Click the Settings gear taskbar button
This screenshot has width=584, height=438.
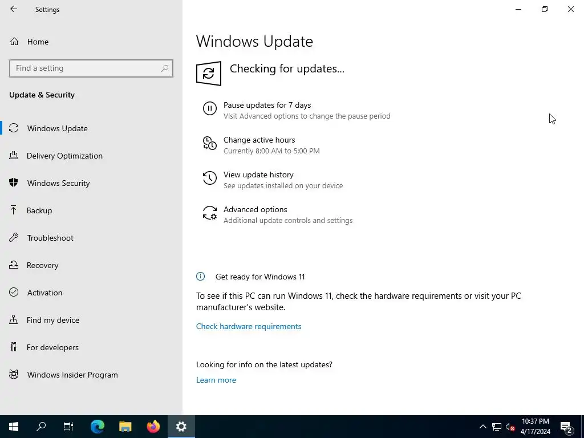[x=181, y=427]
